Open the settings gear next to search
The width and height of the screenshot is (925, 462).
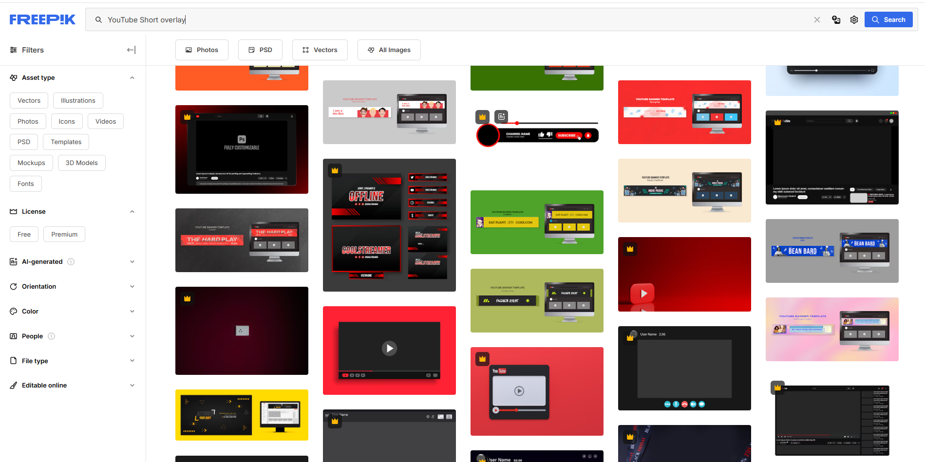[854, 19]
